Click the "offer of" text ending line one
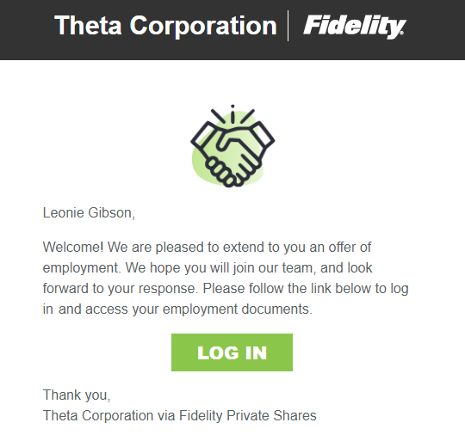The height and width of the screenshot is (441, 465). click(350, 247)
